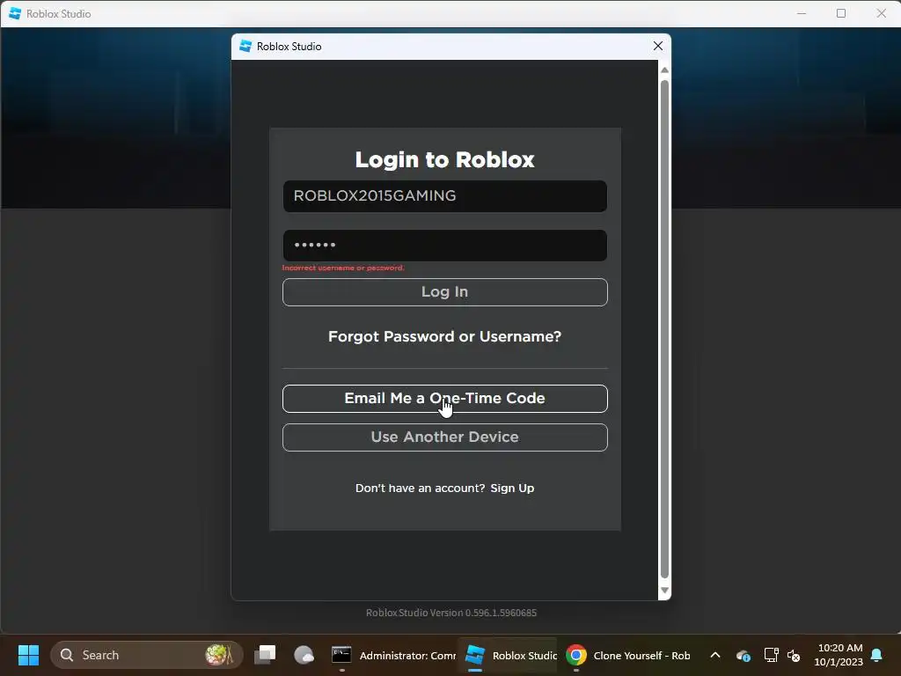Click Email Me a One-Time Code
The image size is (901, 676).
tap(444, 399)
